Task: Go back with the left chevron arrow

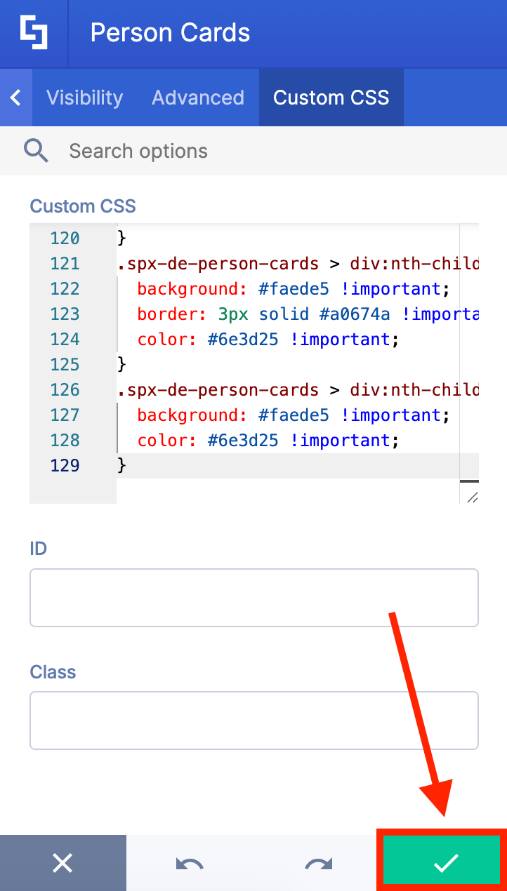Action: coord(15,98)
